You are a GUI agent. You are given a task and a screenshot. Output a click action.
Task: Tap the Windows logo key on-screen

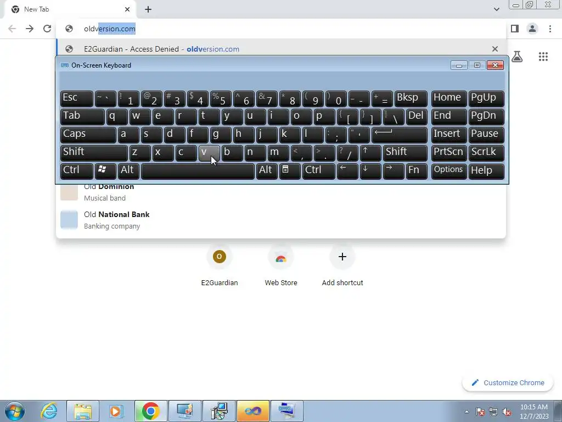coord(105,171)
